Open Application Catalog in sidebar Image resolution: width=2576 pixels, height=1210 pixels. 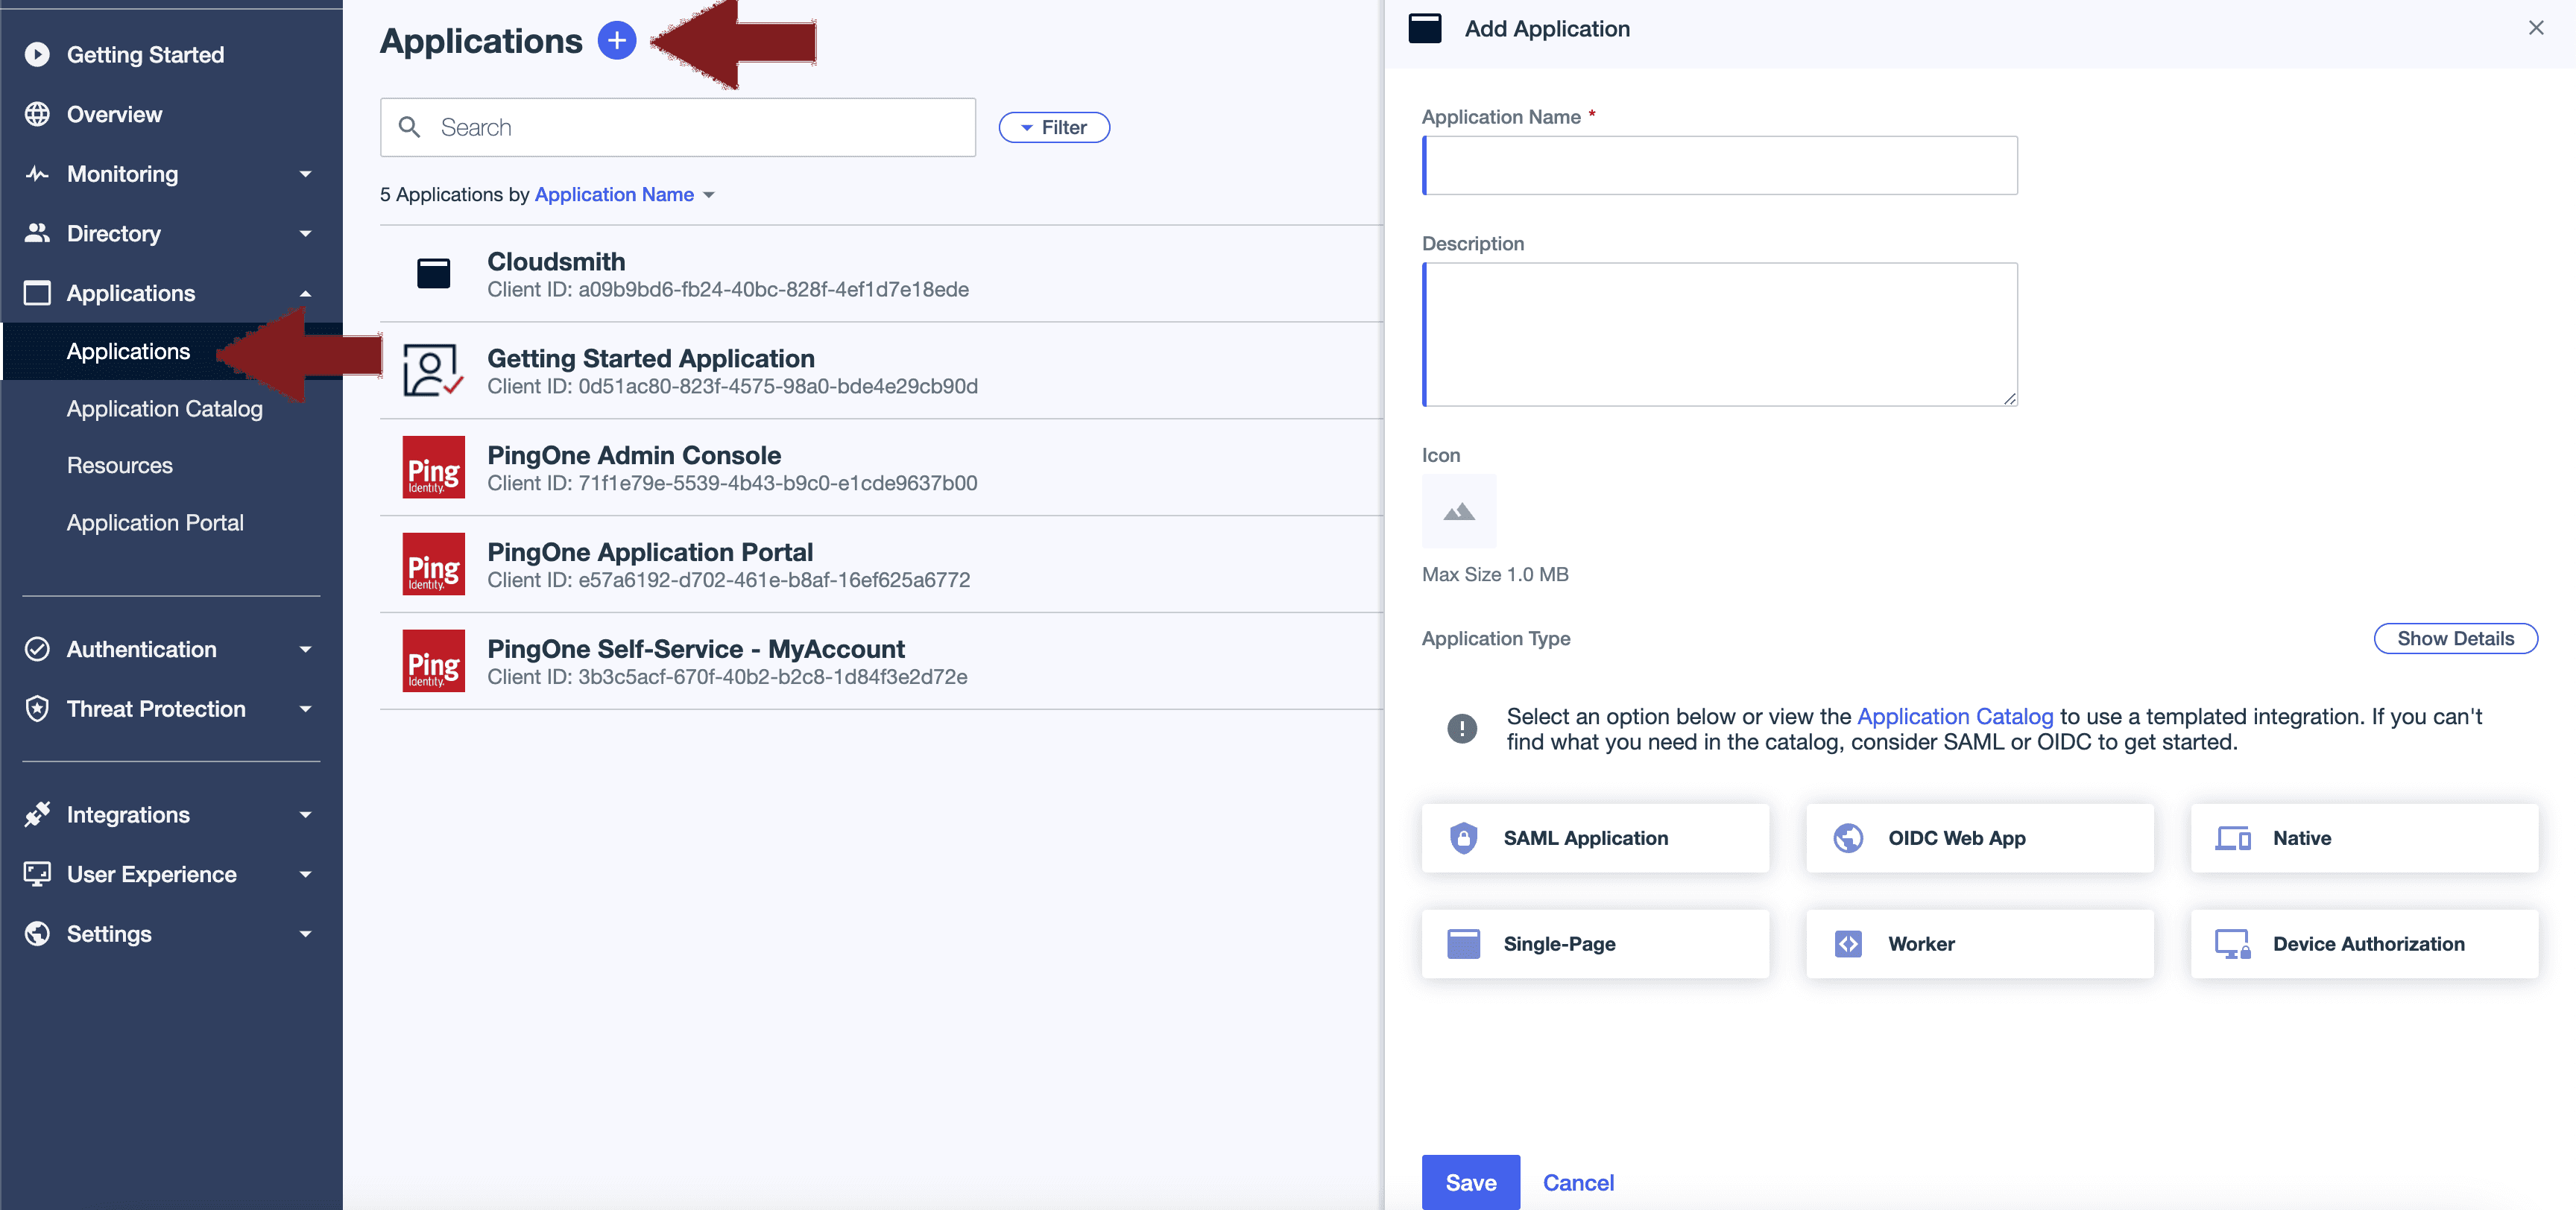click(164, 409)
